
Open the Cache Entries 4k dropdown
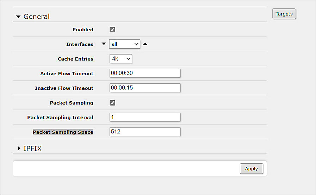click(x=121, y=59)
